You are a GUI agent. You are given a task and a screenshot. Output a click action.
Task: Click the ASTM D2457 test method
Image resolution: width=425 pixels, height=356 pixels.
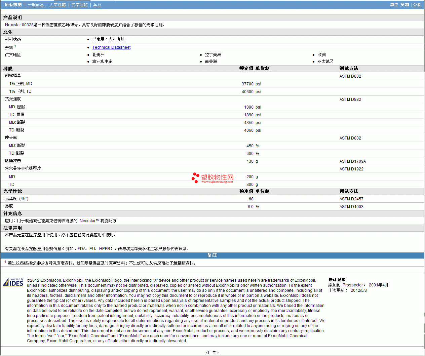click(352, 199)
